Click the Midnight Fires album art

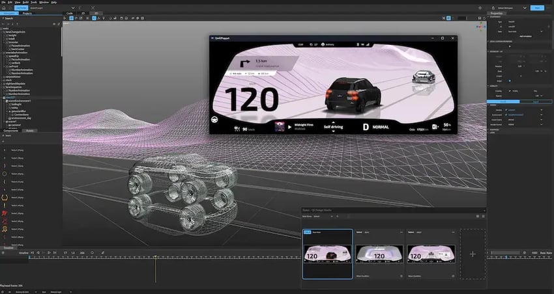(x=280, y=127)
